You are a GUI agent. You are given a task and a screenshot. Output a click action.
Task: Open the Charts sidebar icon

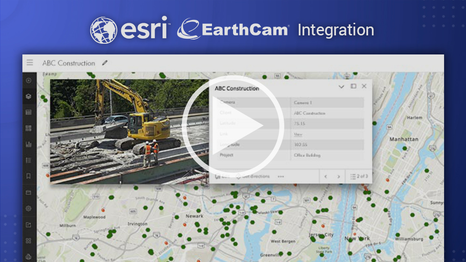28,144
